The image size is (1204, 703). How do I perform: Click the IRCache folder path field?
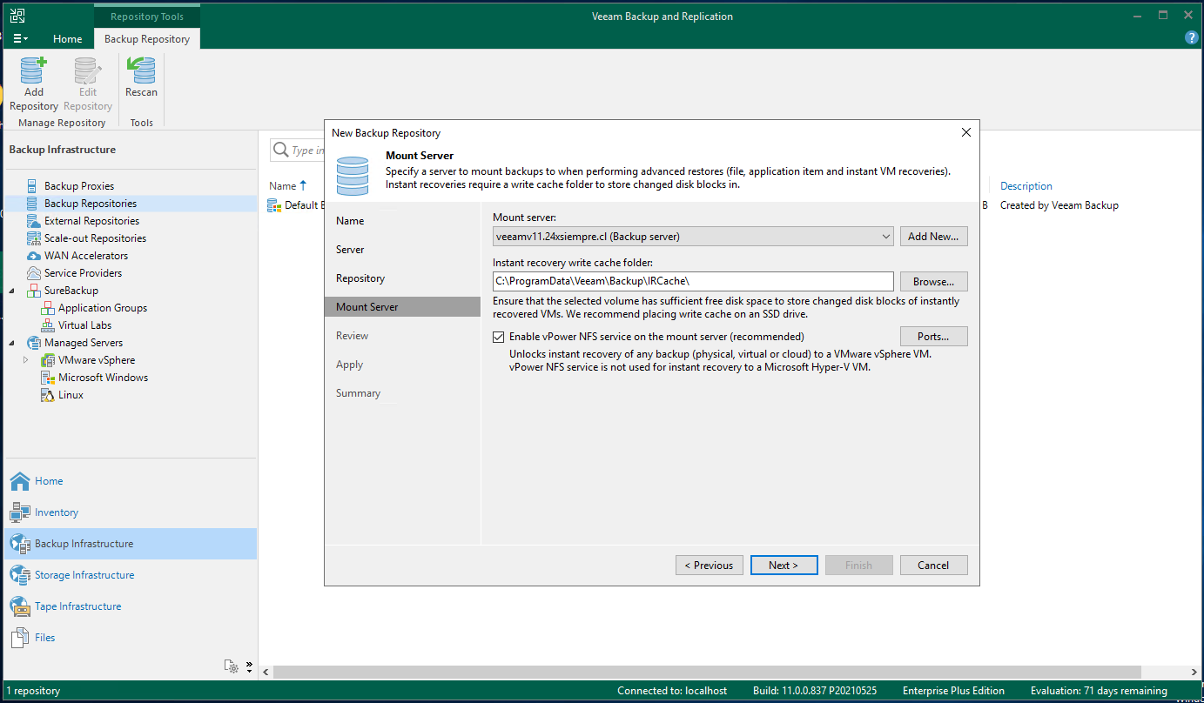pos(692,281)
